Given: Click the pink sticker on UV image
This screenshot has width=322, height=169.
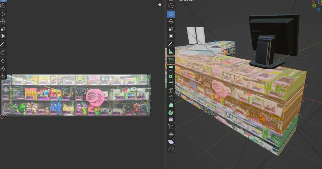Looking at the screenshot, I should click(95, 97).
